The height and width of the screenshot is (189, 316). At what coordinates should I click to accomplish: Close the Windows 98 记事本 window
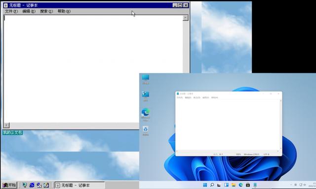coord(186,5)
